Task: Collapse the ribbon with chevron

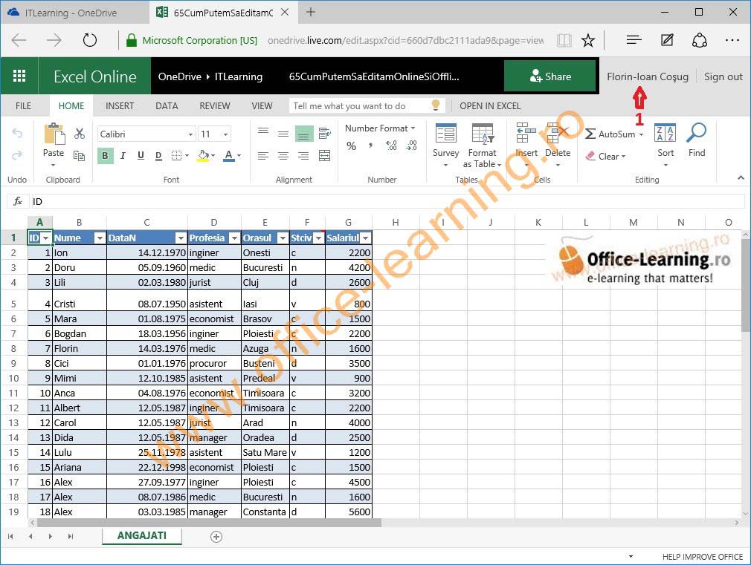Action: pyautogui.click(x=741, y=177)
